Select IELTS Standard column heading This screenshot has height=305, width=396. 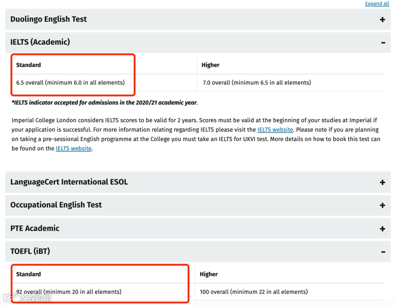[x=28, y=65]
